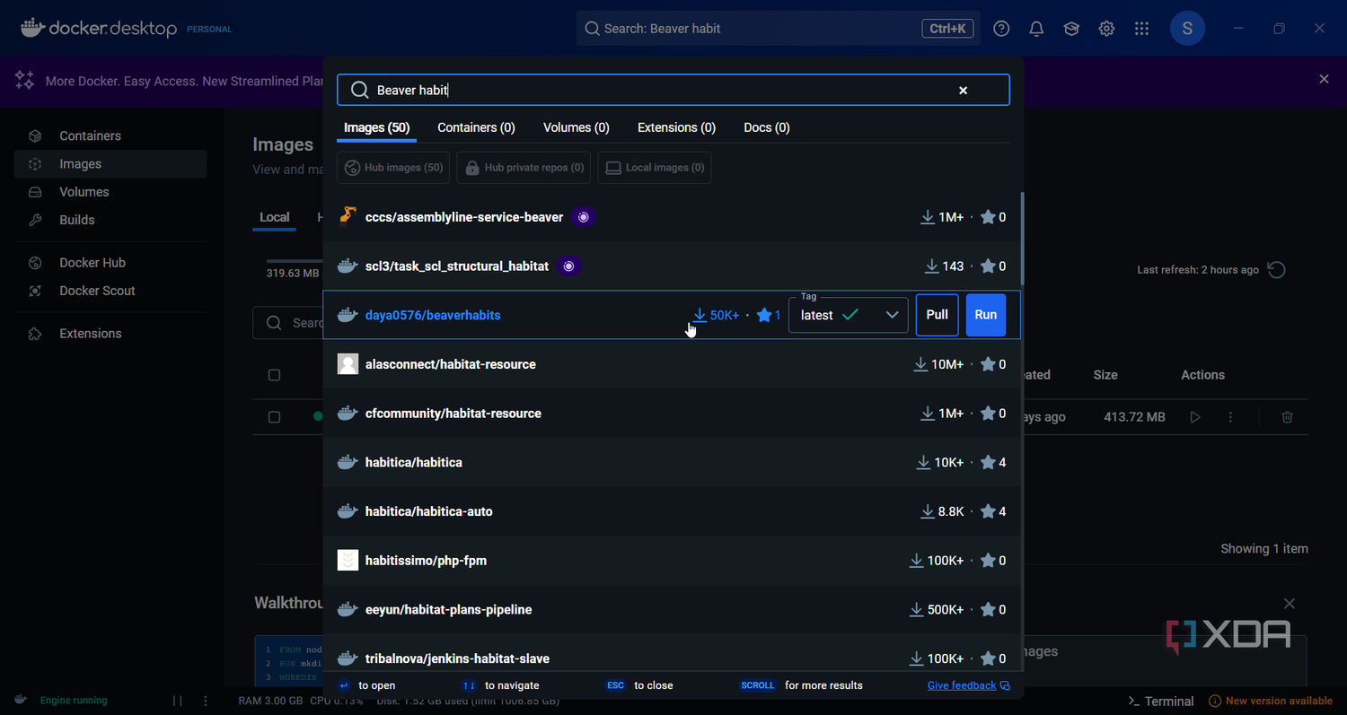Click the habitissimo/php-fpm logo
This screenshot has width=1347, height=715.
tap(348, 560)
